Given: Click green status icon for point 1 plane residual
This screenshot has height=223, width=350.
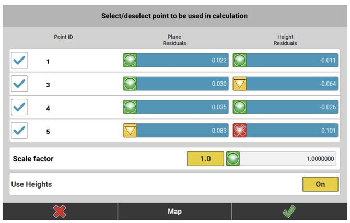Looking at the screenshot, I should tap(130, 61).
